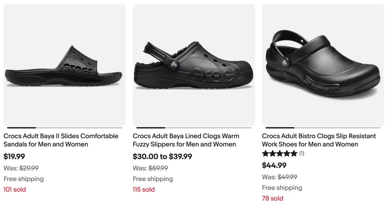The width and height of the screenshot is (385, 213).
Task: Open the Baya II Slides product image
Action: 64,65
